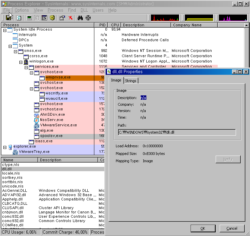Click the spoolsv.exe process icon
The height and width of the screenshot is (236, 250).
(37, 136)
